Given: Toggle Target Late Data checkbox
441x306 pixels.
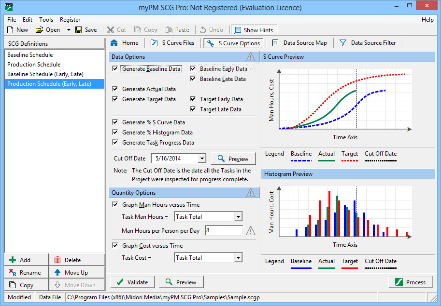Looking at the screenshot, I should [x=193, y=109].
